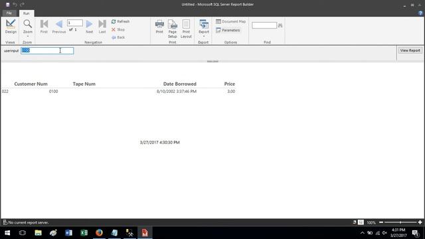Open the Export dropdown
Image resolution: width=425 pixels, height=239 pixels.
[x=204, y=28]
